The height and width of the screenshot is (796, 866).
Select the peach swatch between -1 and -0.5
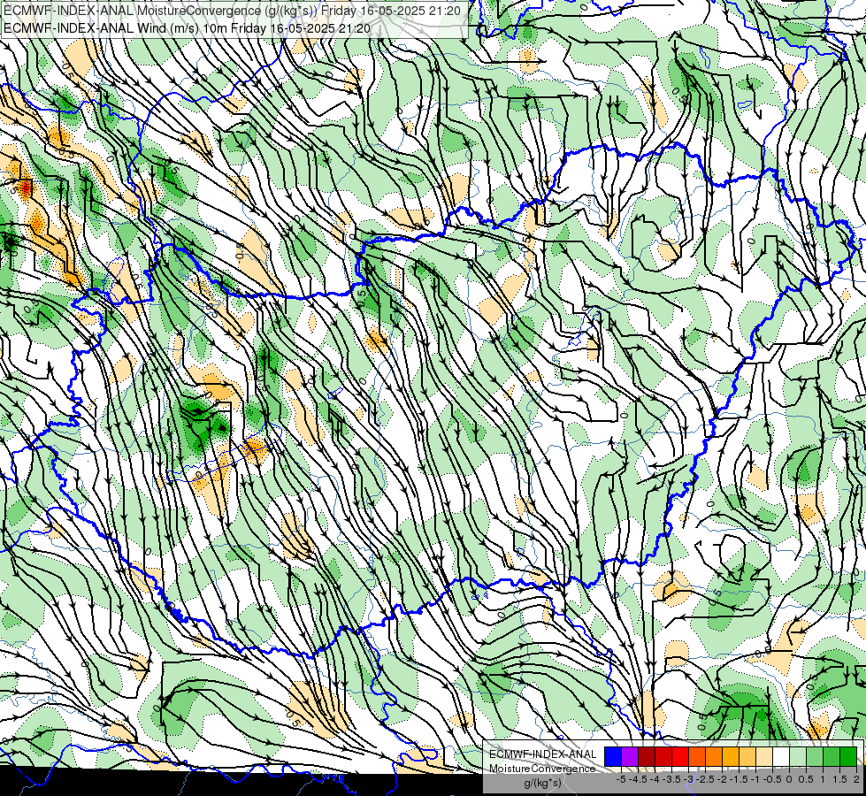764,757
